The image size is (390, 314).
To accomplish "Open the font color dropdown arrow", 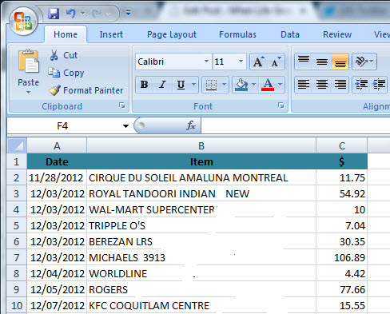I will point(280,85).
